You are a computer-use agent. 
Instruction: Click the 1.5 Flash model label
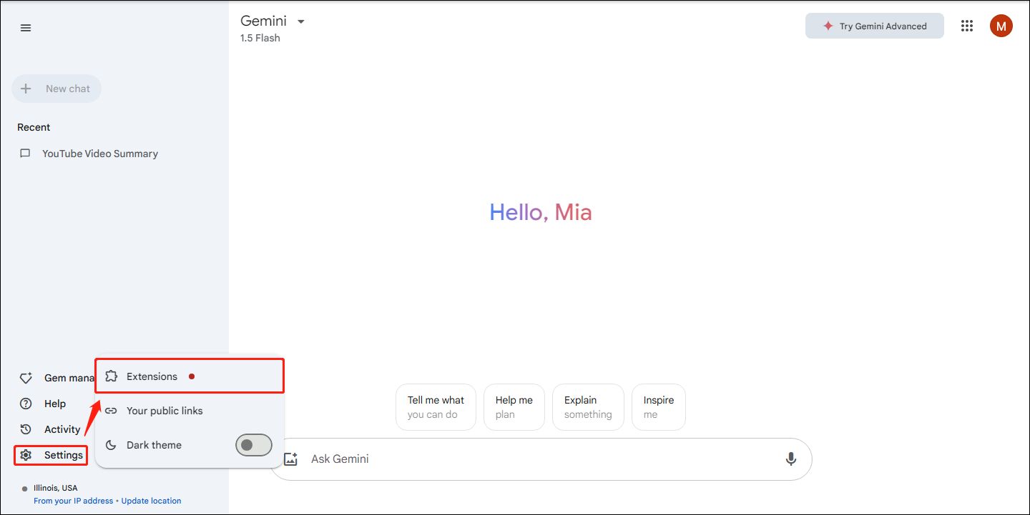click(260, 39)
